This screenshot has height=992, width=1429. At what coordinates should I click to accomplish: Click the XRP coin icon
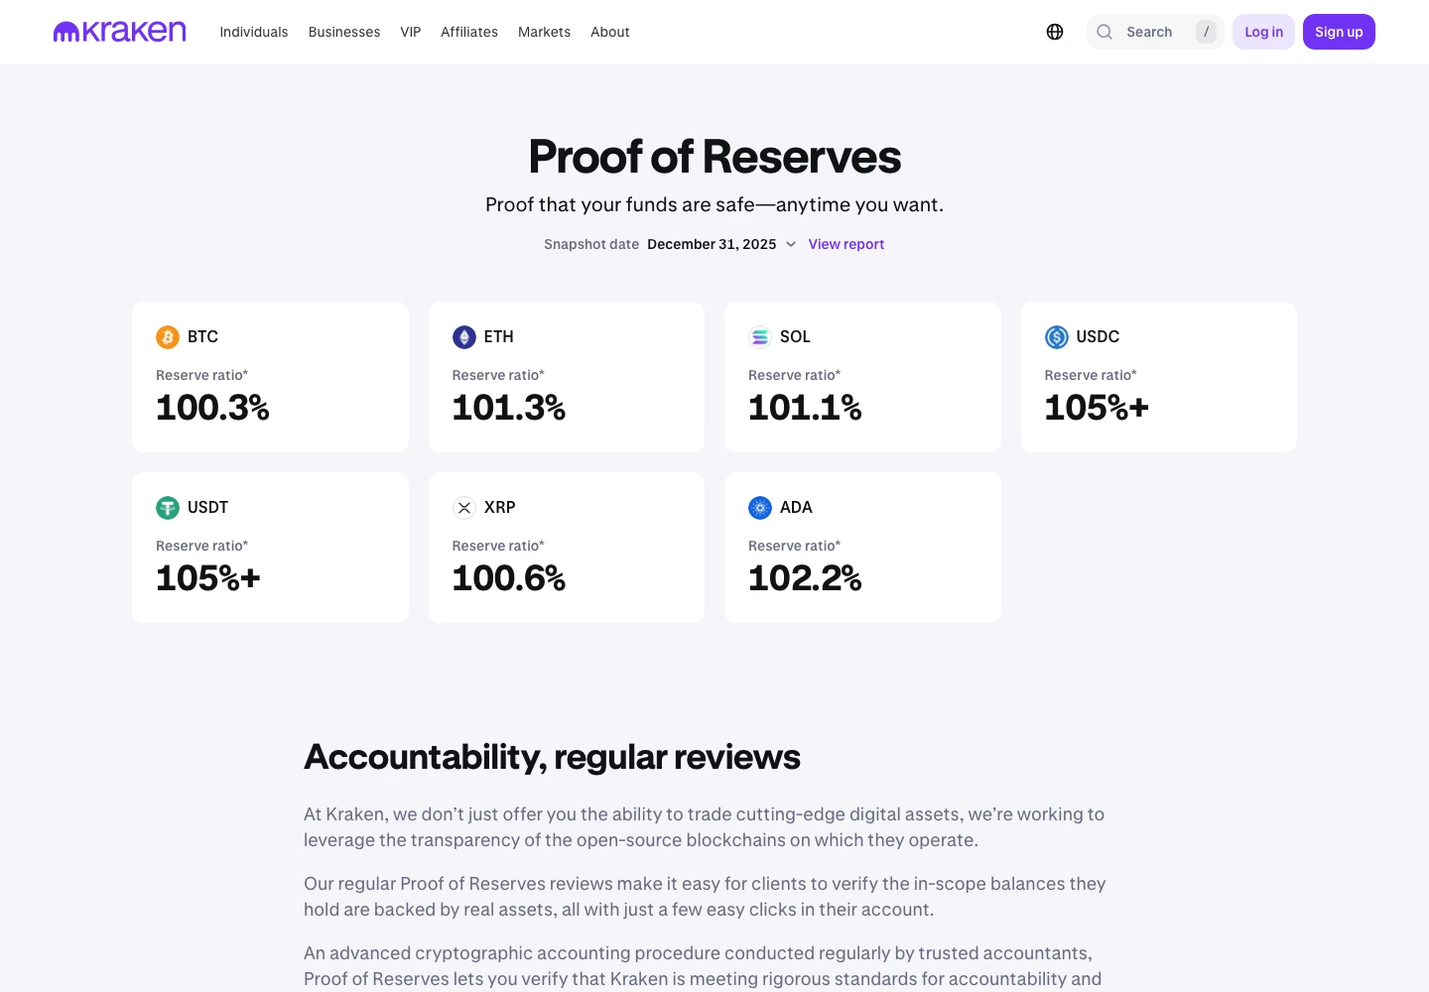pyautogui.click(x=464, y=508)
